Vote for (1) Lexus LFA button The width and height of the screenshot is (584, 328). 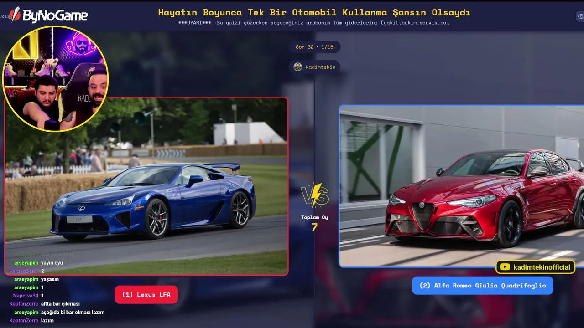tap(146, 295)
